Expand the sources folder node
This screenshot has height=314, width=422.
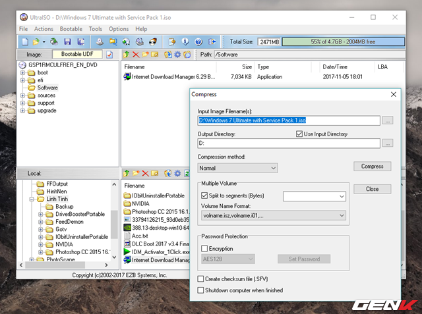coord(23,95)
